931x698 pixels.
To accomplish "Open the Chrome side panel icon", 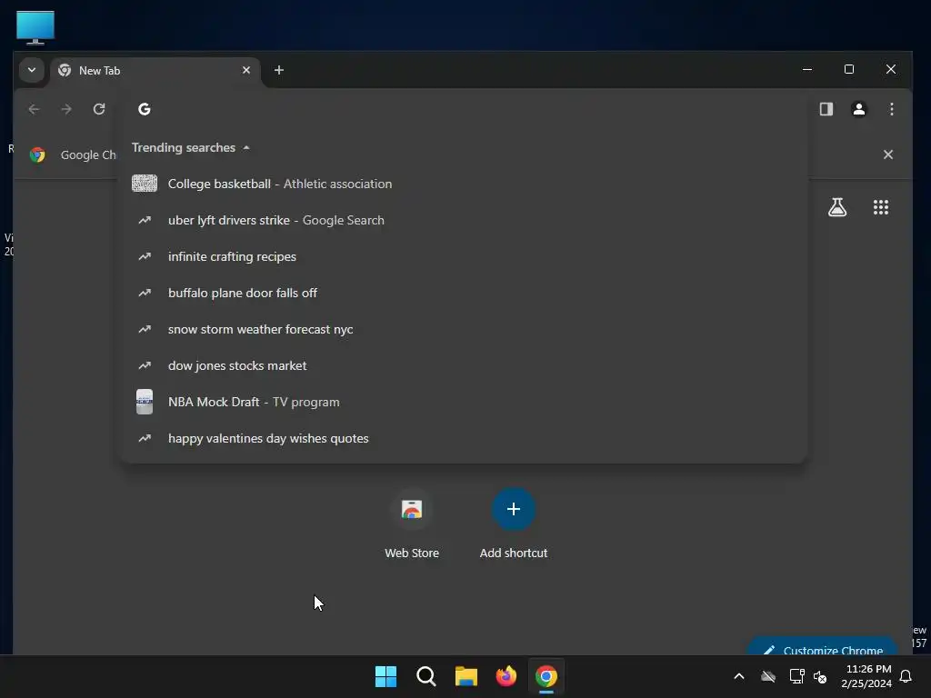I will coord(826,109).
